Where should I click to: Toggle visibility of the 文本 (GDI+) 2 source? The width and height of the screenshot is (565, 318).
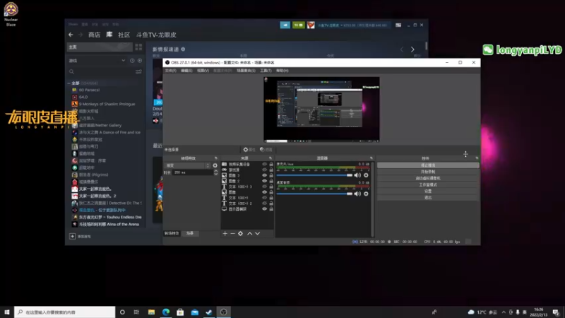point(264,204)
